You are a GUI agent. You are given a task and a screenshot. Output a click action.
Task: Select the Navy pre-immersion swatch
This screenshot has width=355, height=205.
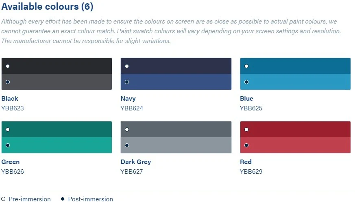coord(176,66)
